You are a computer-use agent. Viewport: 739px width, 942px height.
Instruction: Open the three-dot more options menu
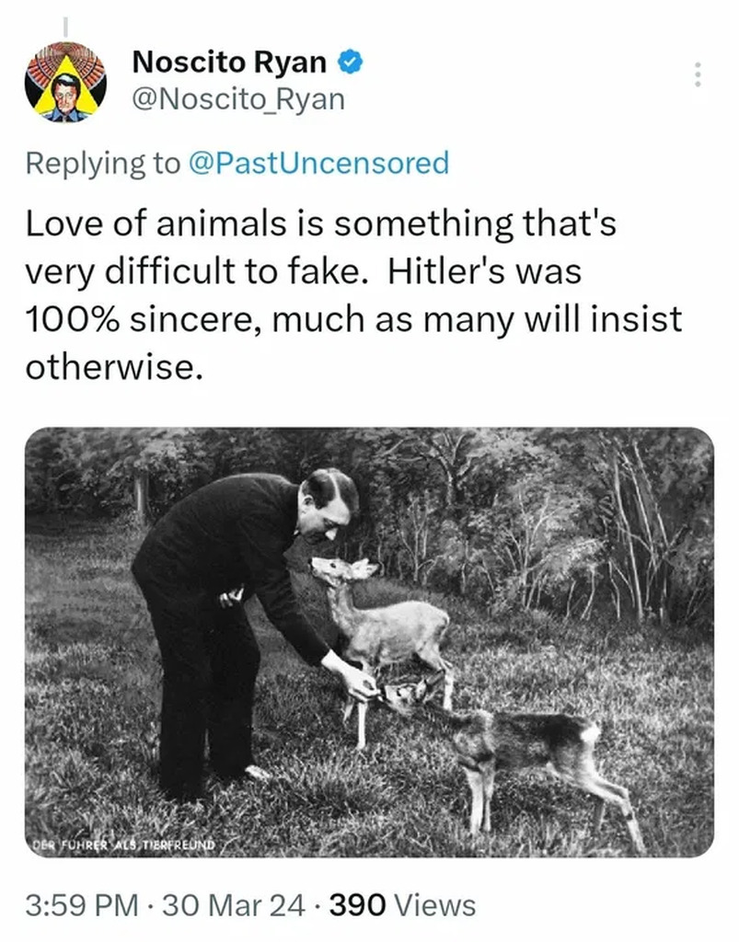(697, 75)
